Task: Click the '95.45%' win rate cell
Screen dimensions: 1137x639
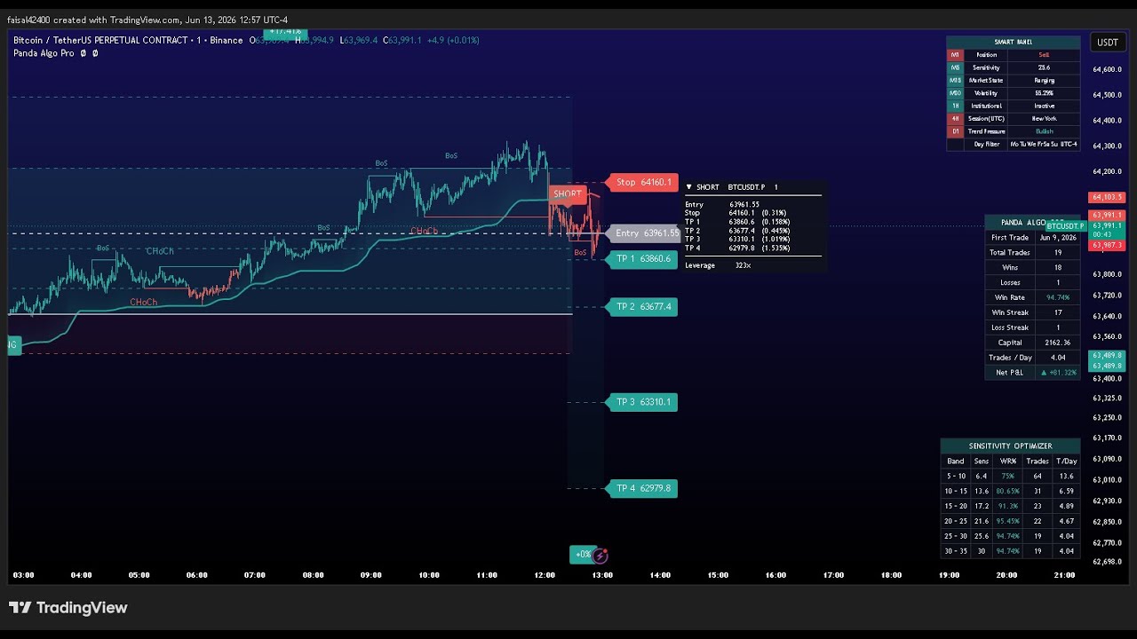Action: click(1008, 522)
